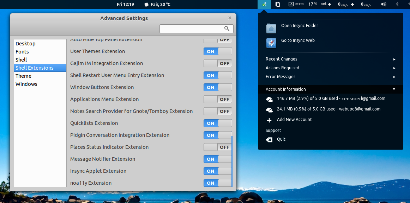Disable the User Themes Extension
Image resolution: width=410 pixels, height=203 pixels.
(x=218, y=51)
